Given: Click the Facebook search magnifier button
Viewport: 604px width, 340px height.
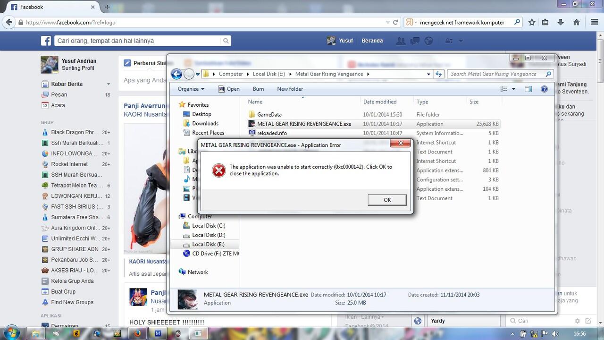Looking at the screenshot, I should click(x=226, y=41).
